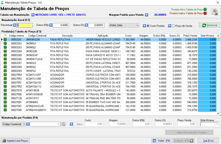Click green status icon of row 00027554
Image resolution: width=221 pixels, height=144 pixels.
[x=5, y=74]
